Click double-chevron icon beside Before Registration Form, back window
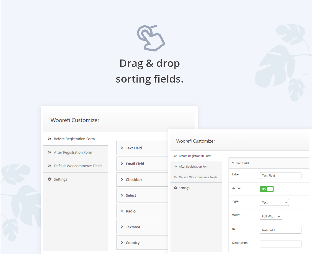Viewport: 312px width, 254px height. click(x=50, y=139)
